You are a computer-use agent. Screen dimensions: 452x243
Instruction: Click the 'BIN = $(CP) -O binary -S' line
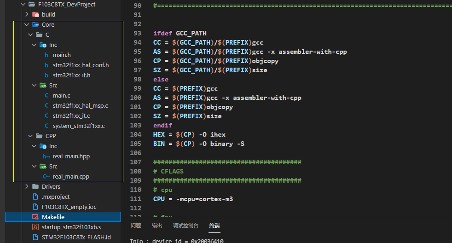tap(199, 144)
